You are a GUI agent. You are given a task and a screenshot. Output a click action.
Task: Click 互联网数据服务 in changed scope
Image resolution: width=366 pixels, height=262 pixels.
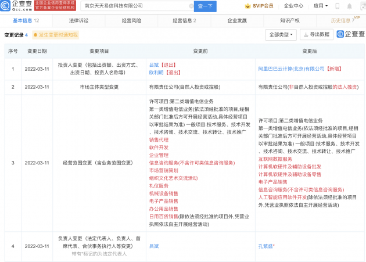click(x=275, y=159)
